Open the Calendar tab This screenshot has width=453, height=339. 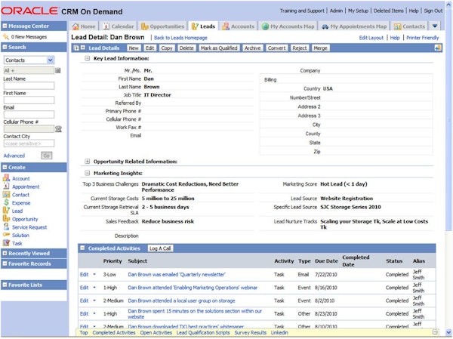tap(119, 26)
